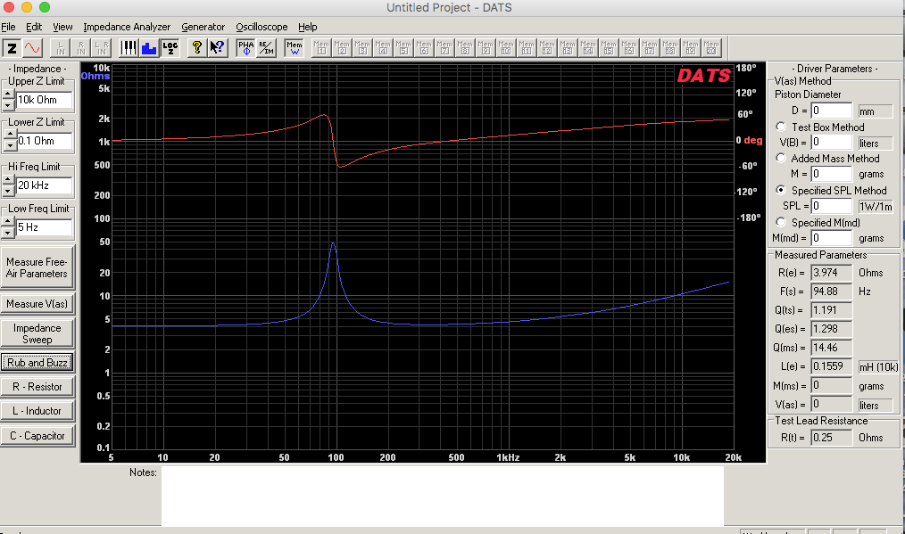Click the V(B) liters input field
The image size is (905, 534).
(832, 143)
